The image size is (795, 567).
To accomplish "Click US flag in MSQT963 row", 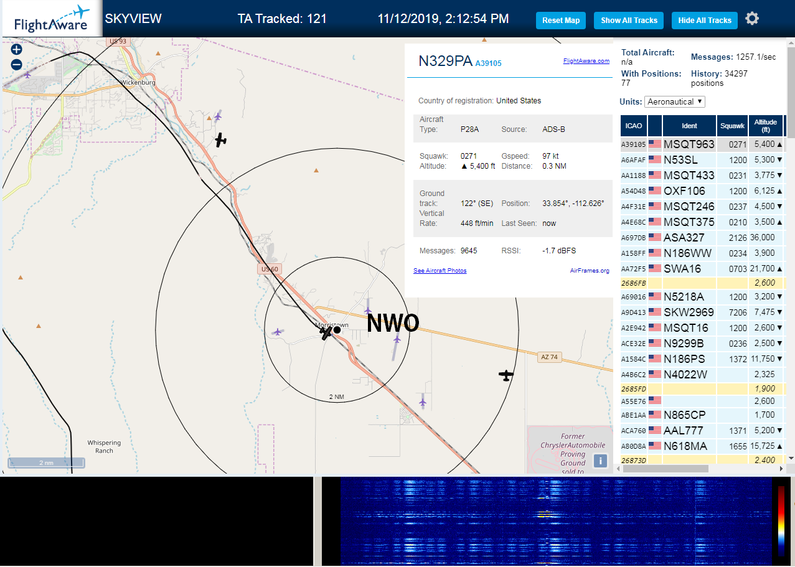I will [655, 144].
